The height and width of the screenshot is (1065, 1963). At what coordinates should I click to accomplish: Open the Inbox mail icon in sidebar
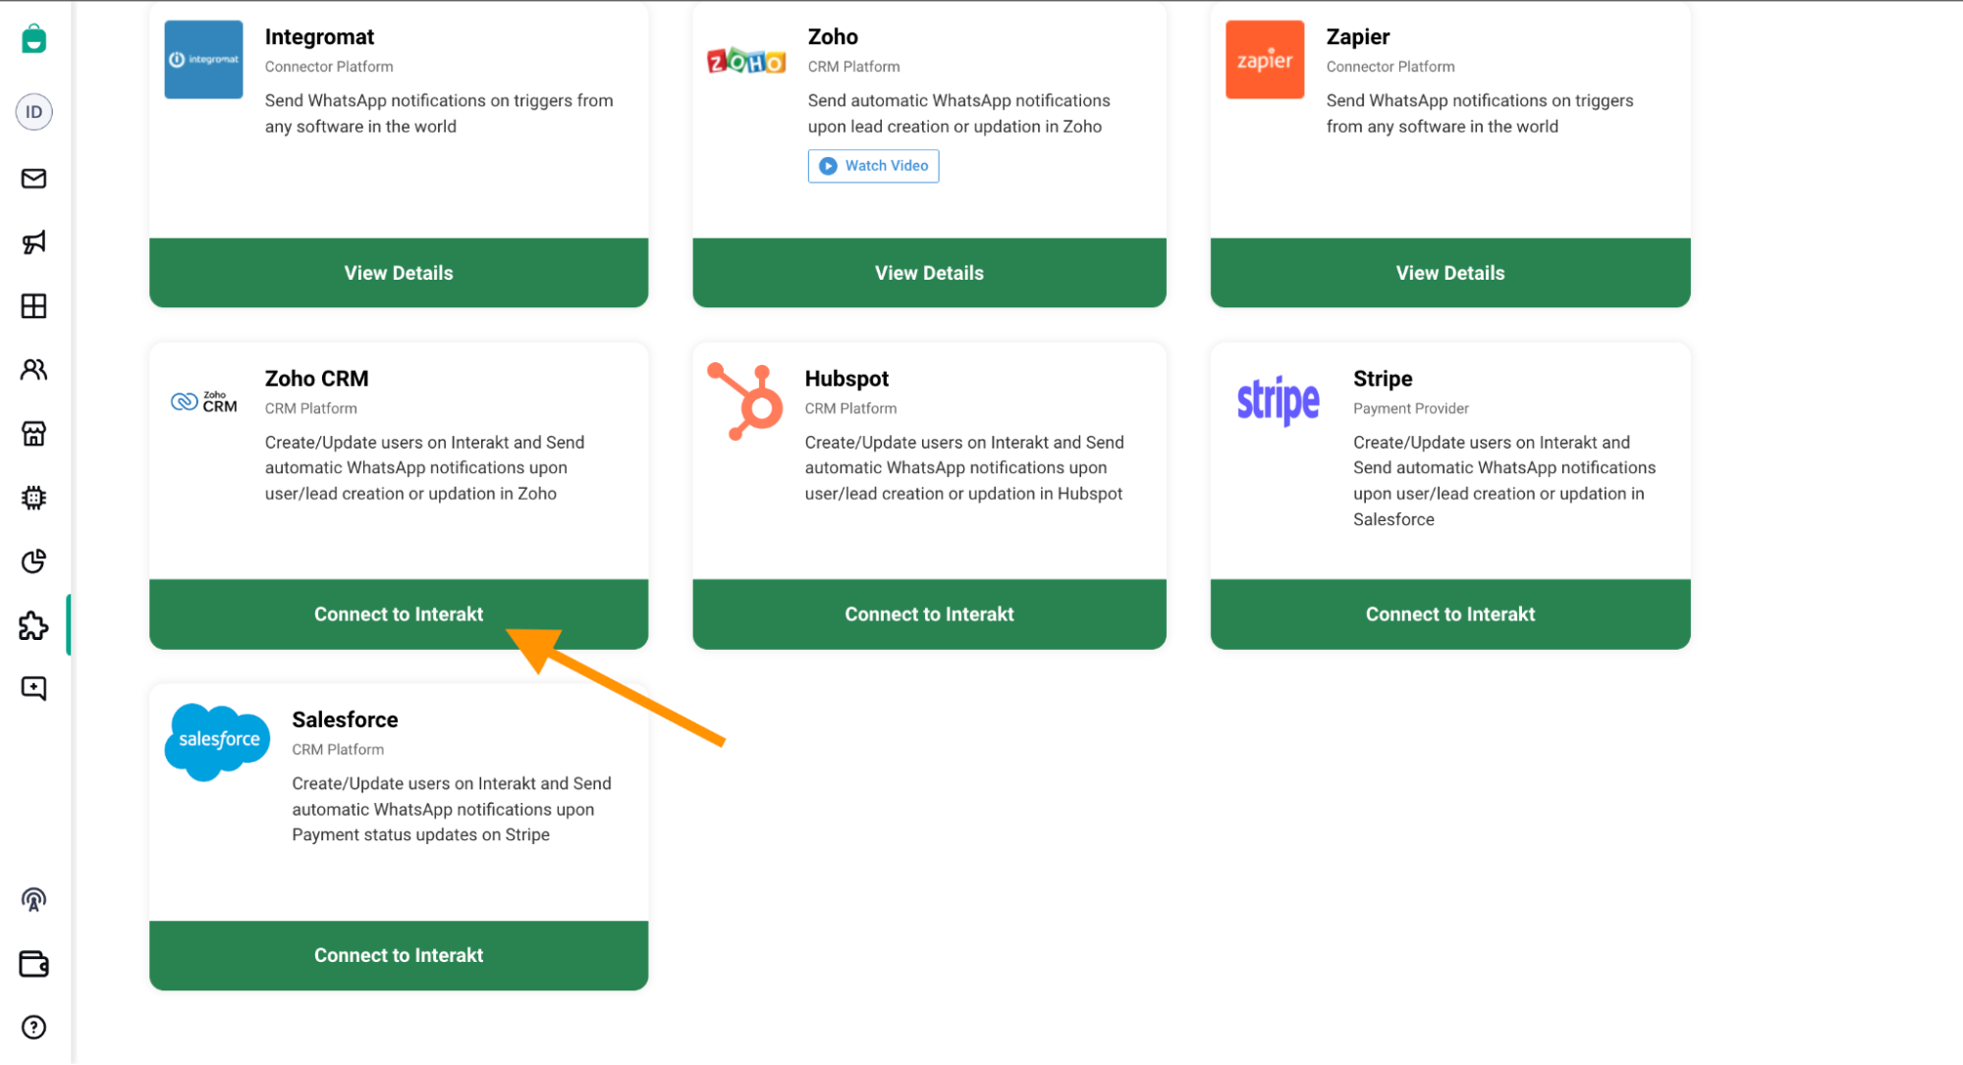(34, 179)
